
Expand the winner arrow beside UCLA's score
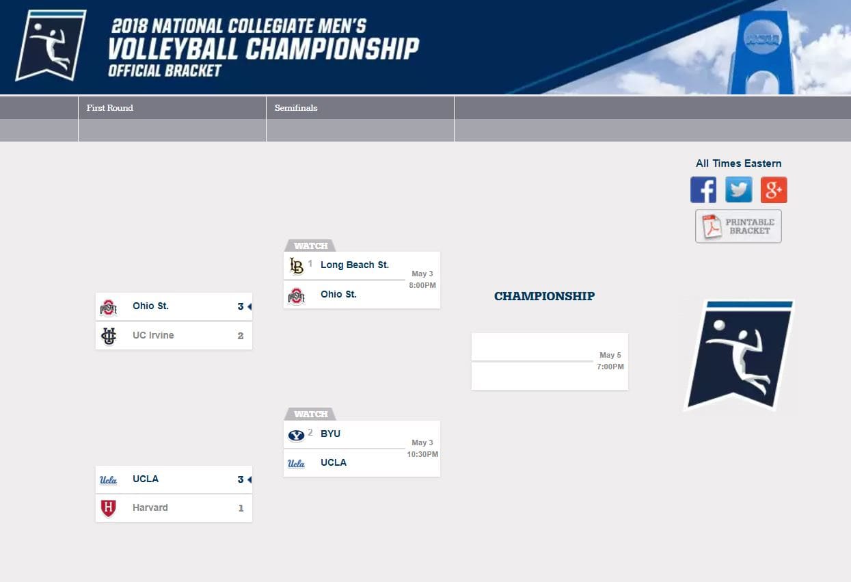(249, 479)
